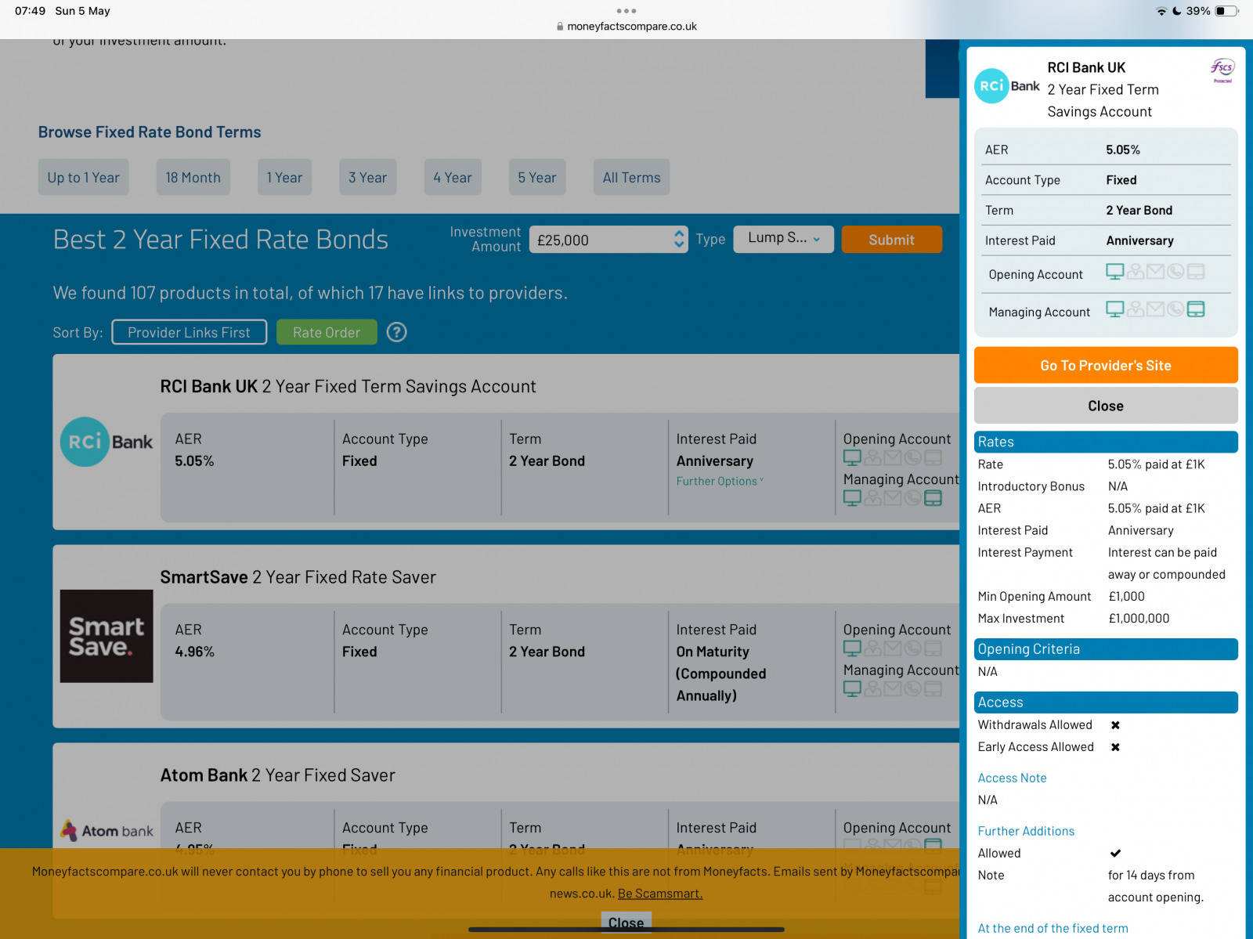Click SmartSave 2 Year Fixed Rate Saver title
1253x939 pixels.
click(x=298, y=577)
